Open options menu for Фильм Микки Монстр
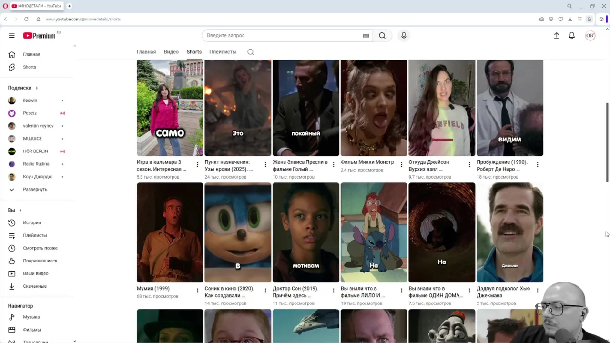Image resolution: width=610 pixels, height=343 pixels. coord(401,165)
